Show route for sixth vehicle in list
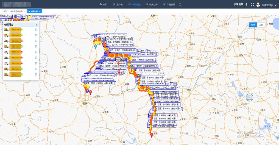Image resolution: width=279 pixels, height=153 pixels. coord(36,58)
